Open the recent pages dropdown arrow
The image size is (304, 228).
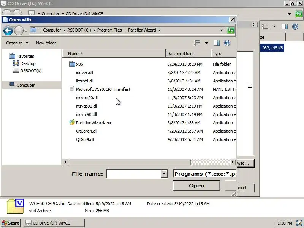(26, 31)
